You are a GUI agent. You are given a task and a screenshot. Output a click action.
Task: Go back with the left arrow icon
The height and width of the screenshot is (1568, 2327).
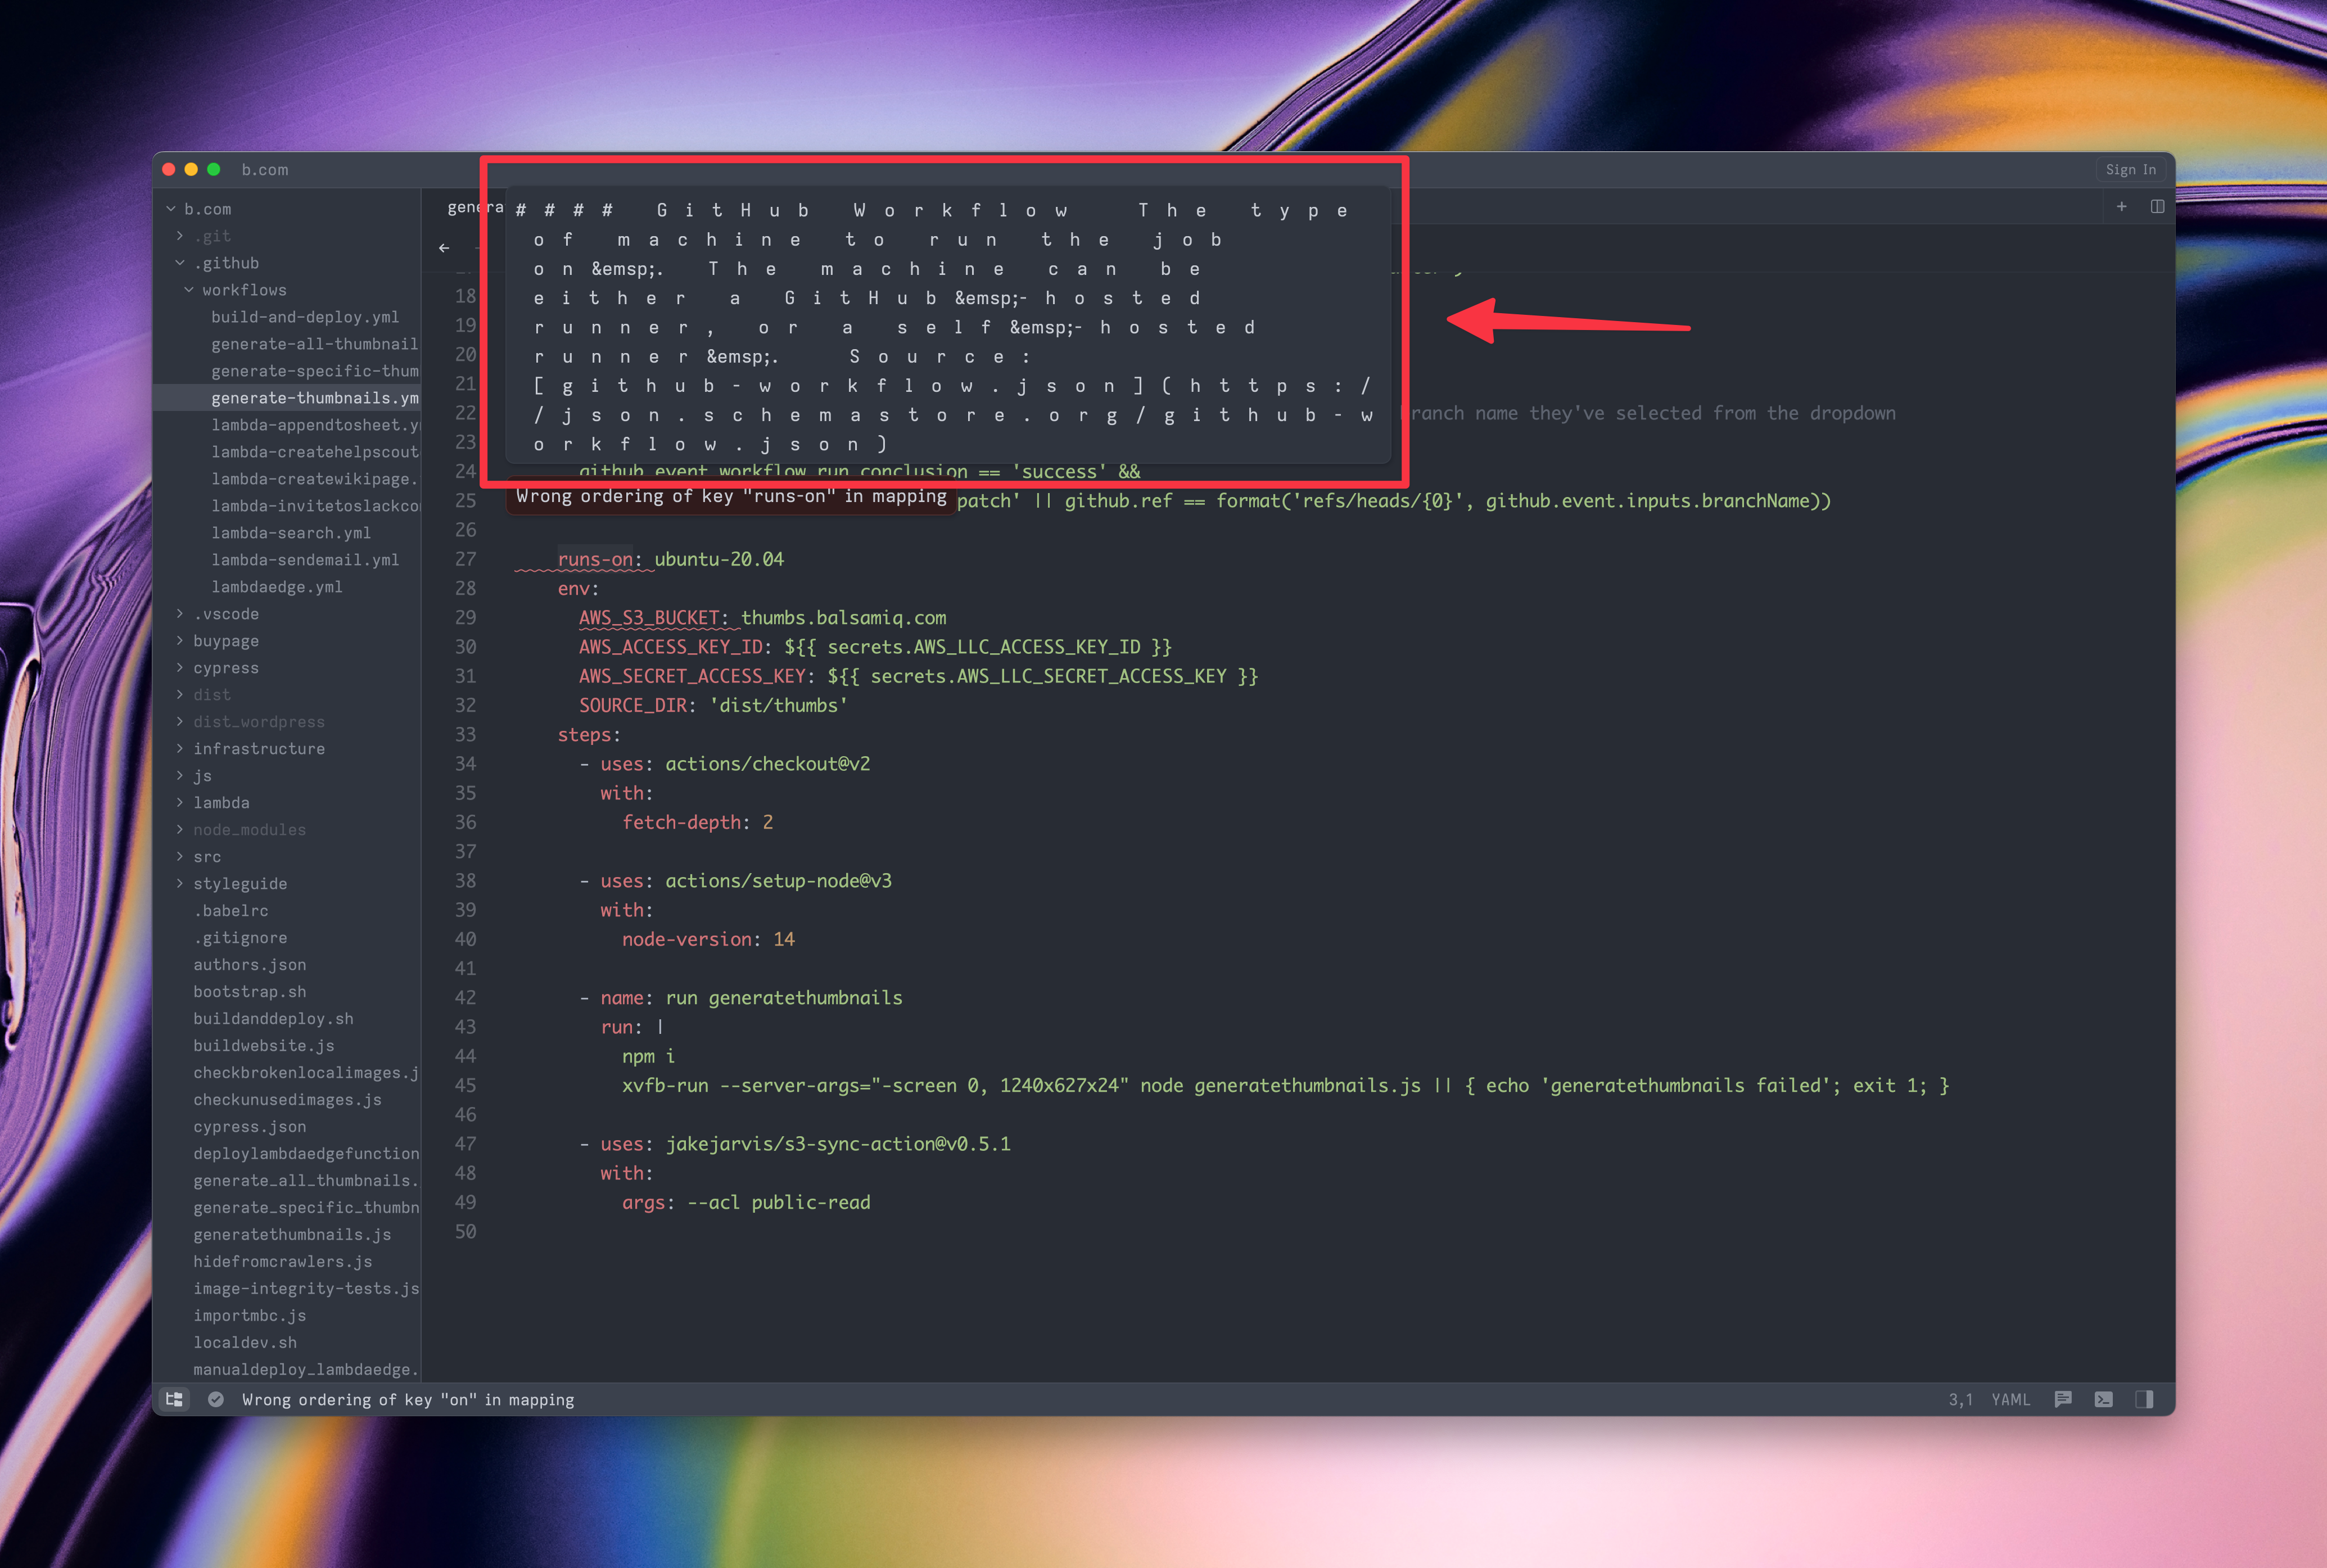tap(444, 248)
